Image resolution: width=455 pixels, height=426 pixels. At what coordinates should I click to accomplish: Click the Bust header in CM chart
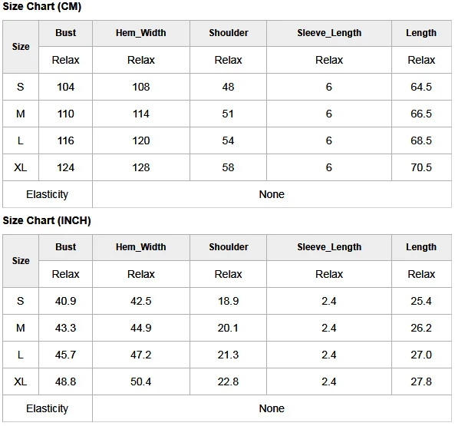[65, 33]
